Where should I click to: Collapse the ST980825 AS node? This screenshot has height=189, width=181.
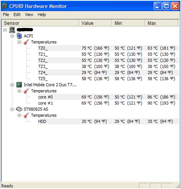(12, 109)
